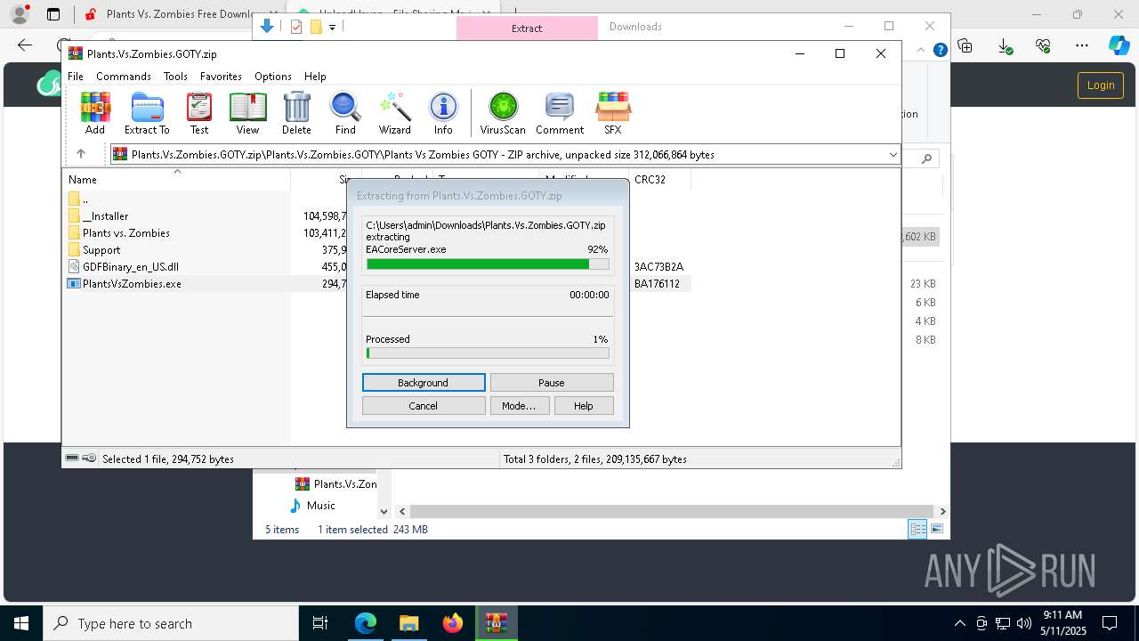Open Windows Start menu
This screenshot has width=1139, height=641.
[21, 623]
